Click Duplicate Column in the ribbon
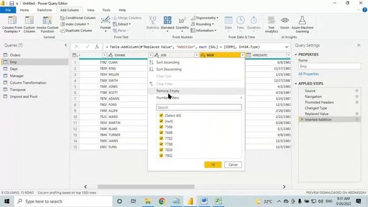The width and height of the screenshot is (368, 207). (76, 30)
